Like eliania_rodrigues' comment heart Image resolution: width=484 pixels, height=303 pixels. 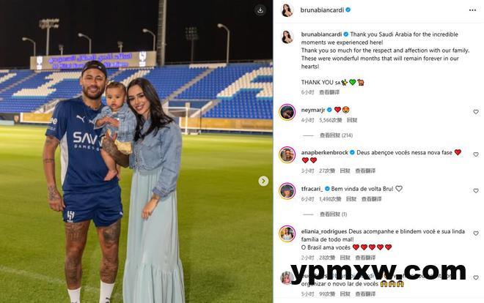click(x=476, y=233)
